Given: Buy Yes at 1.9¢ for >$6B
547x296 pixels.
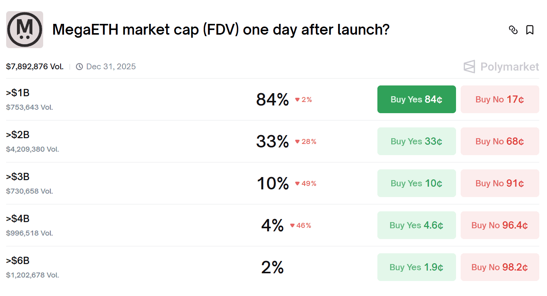Looking at the screenshot, I should pos(416,267).
